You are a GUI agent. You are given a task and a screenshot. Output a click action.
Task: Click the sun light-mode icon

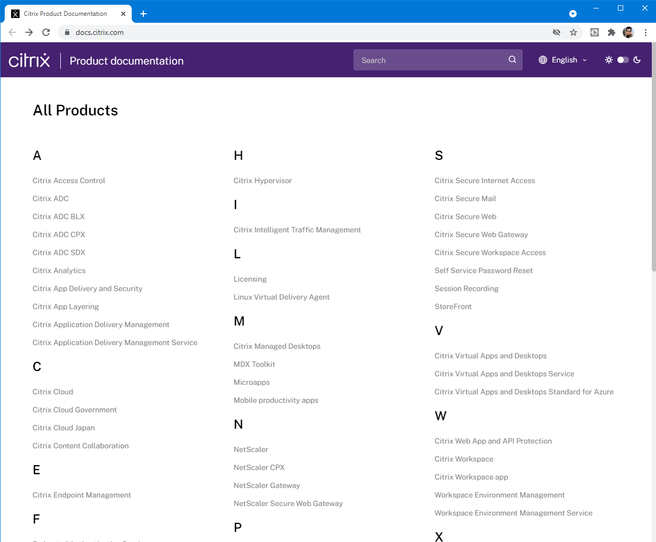609,60
